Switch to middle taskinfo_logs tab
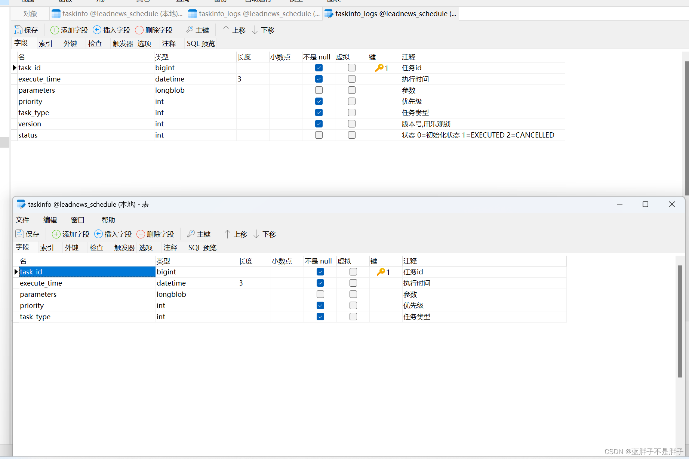Viewport: 689px width, 459px height. [254, 14]
